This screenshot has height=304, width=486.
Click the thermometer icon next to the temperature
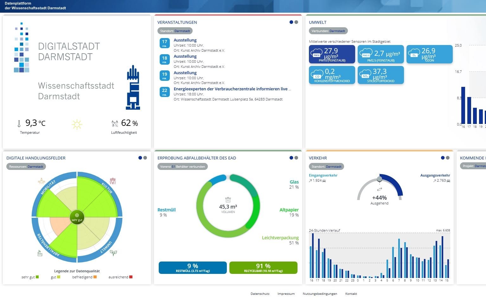pos(19,124)
